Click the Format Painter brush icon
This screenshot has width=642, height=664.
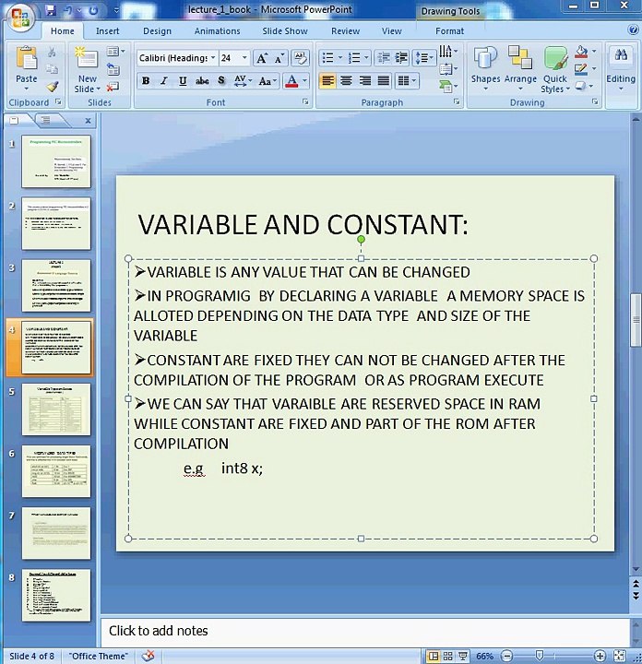52,87
